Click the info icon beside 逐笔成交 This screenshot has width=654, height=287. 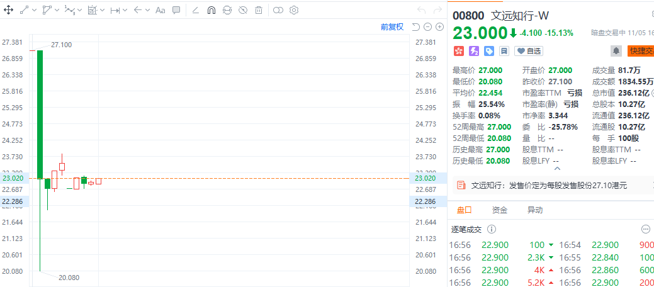[x=492, y=229]
